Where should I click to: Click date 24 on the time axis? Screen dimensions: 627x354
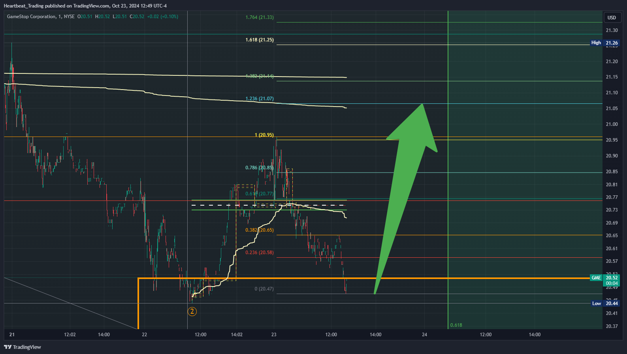(424, 335)
